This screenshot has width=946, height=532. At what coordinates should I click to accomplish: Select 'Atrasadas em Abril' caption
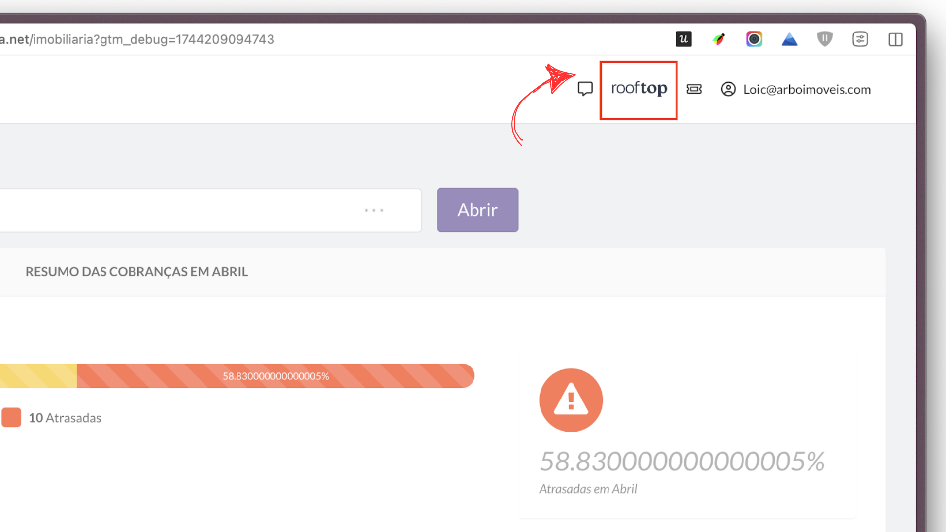pos(588,489)
